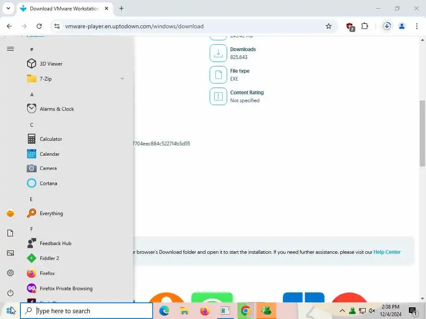This screenshot has width=426, height=319.
Task: Open Documents from the Start sidebar
Action: pyautogui.click(x=10, y=233)
